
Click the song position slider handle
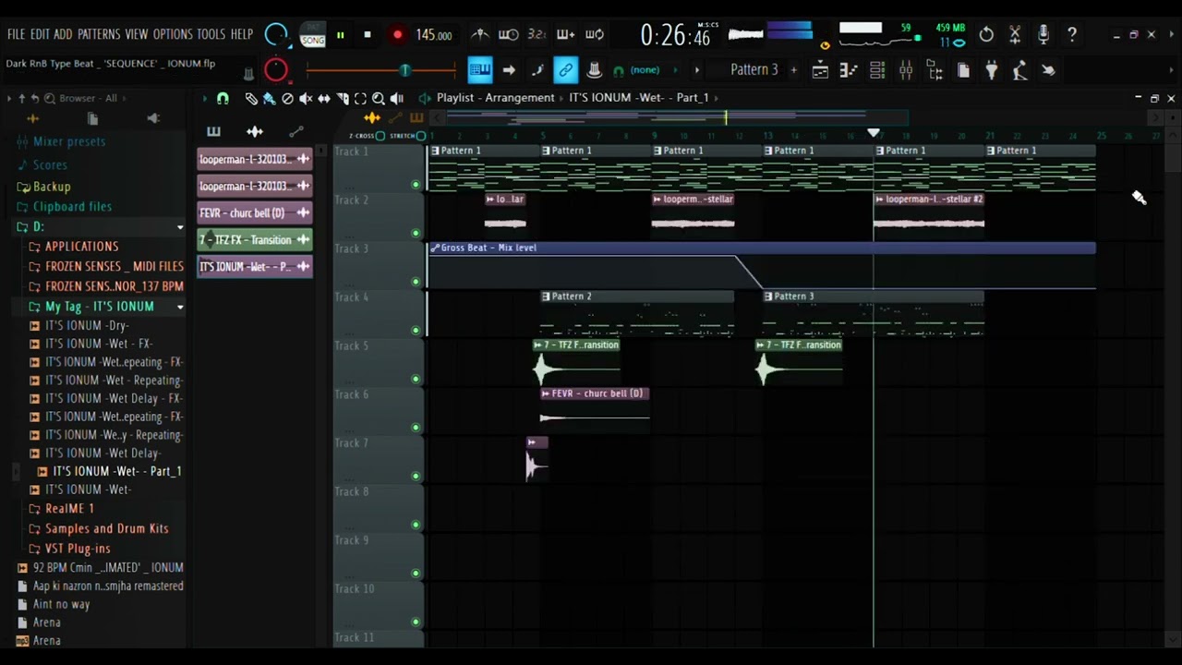pyautogui.click(x=404, y=70)
